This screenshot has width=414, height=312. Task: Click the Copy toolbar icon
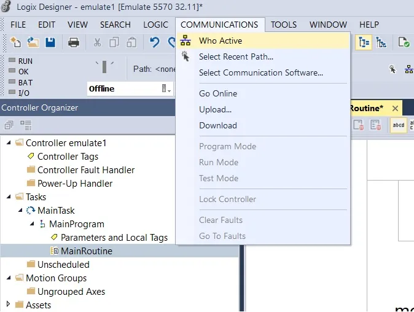114,42
